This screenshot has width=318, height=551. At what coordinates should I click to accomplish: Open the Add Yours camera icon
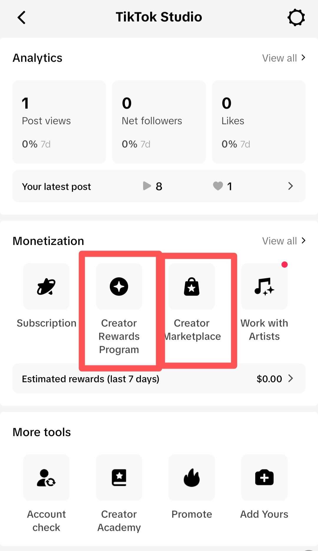[x=264, y=477]
